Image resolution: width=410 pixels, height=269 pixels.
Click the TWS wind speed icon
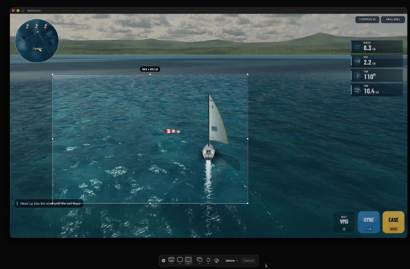tap(357, 90)
